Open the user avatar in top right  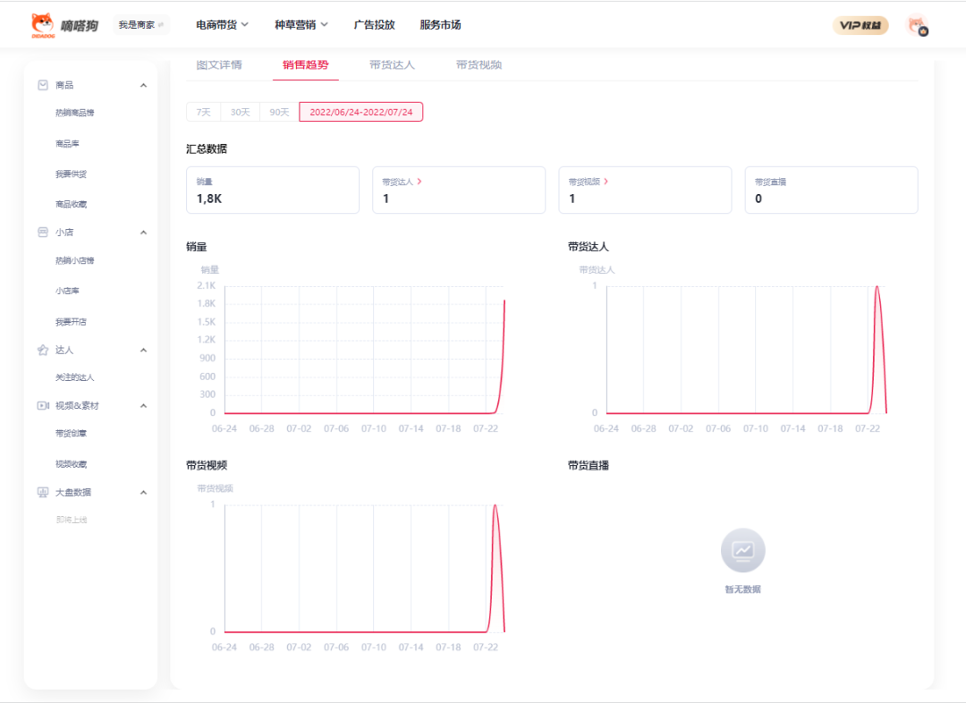(x=918, y=25)
